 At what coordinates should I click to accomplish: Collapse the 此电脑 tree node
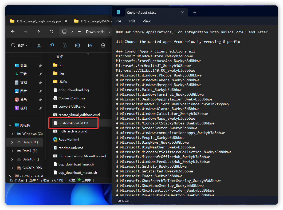[x=9, y=125]
